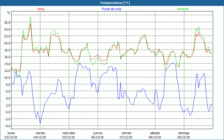Click the 'miércoles' day label
The width and height of the screenshot is (224, 140).
pos(69,133)
